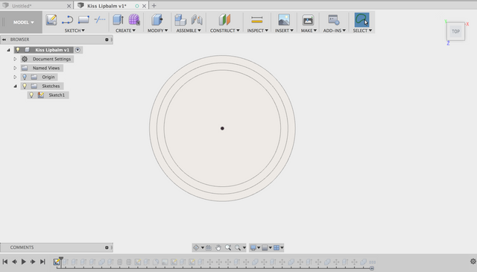Switch to the Untitled document tab
Screen dimensions: 477x272
pos(36,6)
